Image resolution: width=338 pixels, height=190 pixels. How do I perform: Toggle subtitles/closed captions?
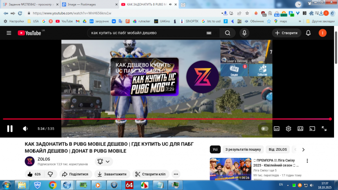coord(276,129)
